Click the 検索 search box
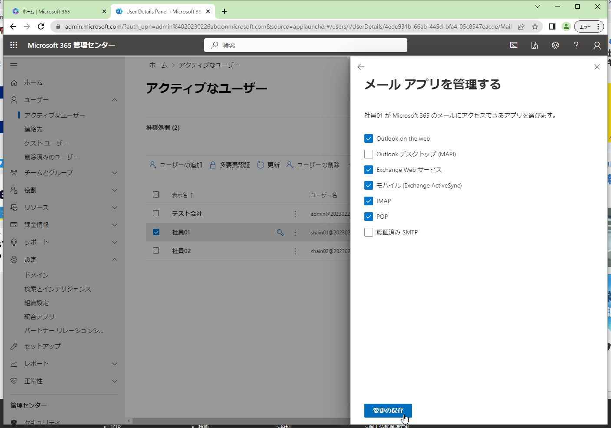611x428 pixels. coord(306,45)
